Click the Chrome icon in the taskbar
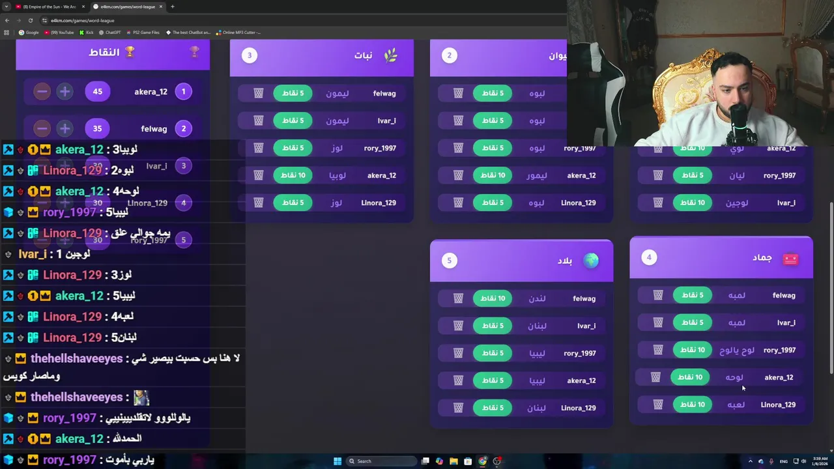 click(482, 461)
